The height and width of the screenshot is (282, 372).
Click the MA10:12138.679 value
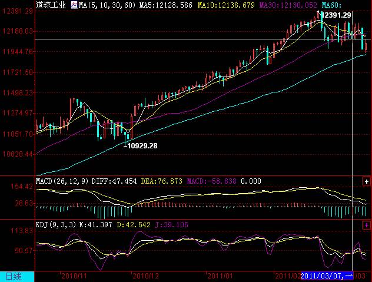[x=226, y=5]
